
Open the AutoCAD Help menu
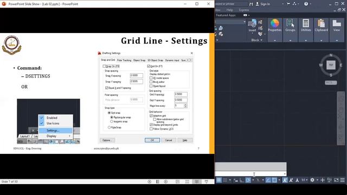[229, 10]
